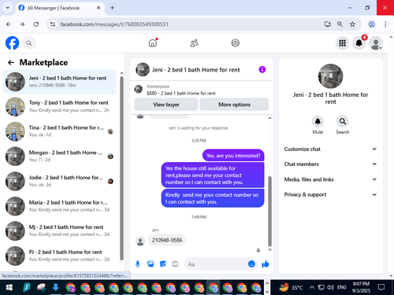Open the Jodie conversation in the list
The width and height of the screenshot is (394, 295).
(59, 181)
